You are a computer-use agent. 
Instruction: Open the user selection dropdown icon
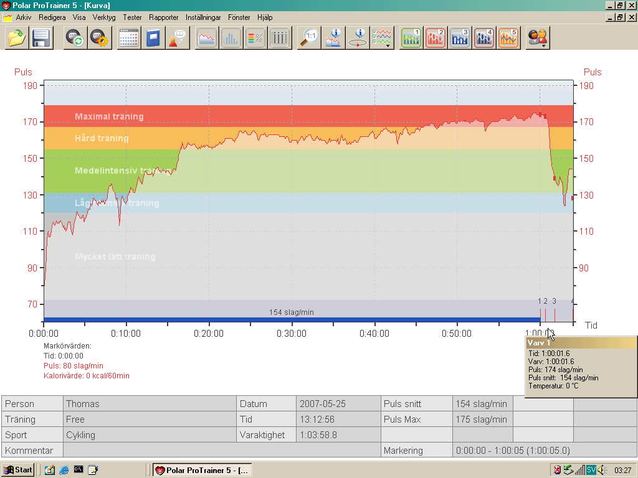[x=538, y=38]
